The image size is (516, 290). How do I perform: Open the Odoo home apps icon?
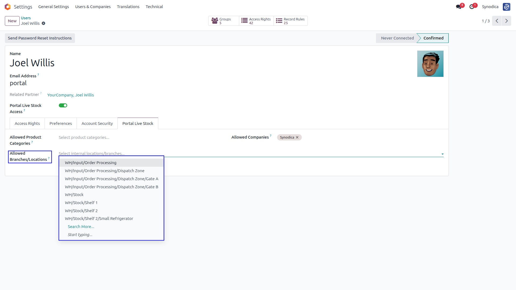point(8,7)
